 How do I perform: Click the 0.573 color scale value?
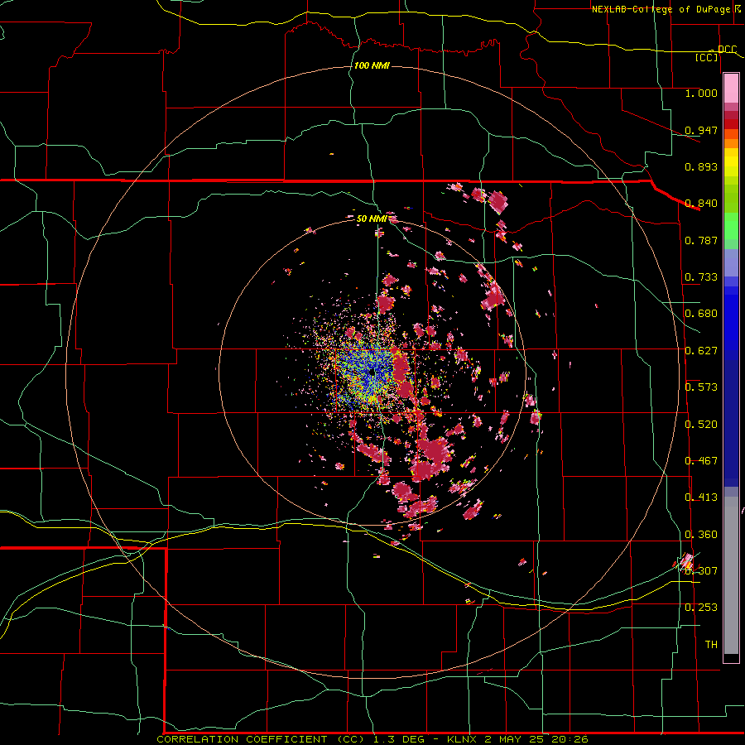pos(701,387)
